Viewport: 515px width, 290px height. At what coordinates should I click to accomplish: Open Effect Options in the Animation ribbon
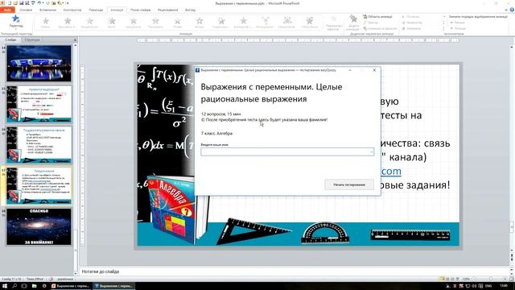[334, 23]
